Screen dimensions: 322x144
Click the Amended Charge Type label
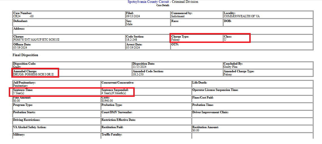tap(239, 71)
